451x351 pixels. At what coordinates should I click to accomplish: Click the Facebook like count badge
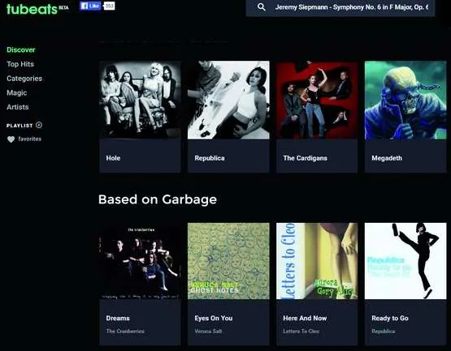tap(109, 6)
